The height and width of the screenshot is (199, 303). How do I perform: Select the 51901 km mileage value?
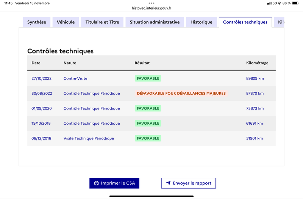[x=255, y=138]
